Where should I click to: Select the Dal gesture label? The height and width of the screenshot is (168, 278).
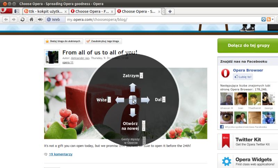click(x=158, y=100)
